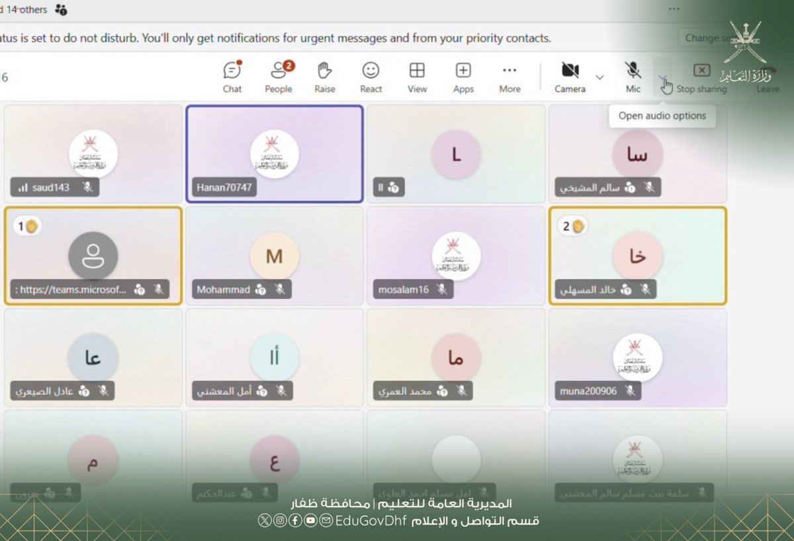Open participants icon beside '14 others'
Screen dimensions: 794x541
tap(62, 9)
